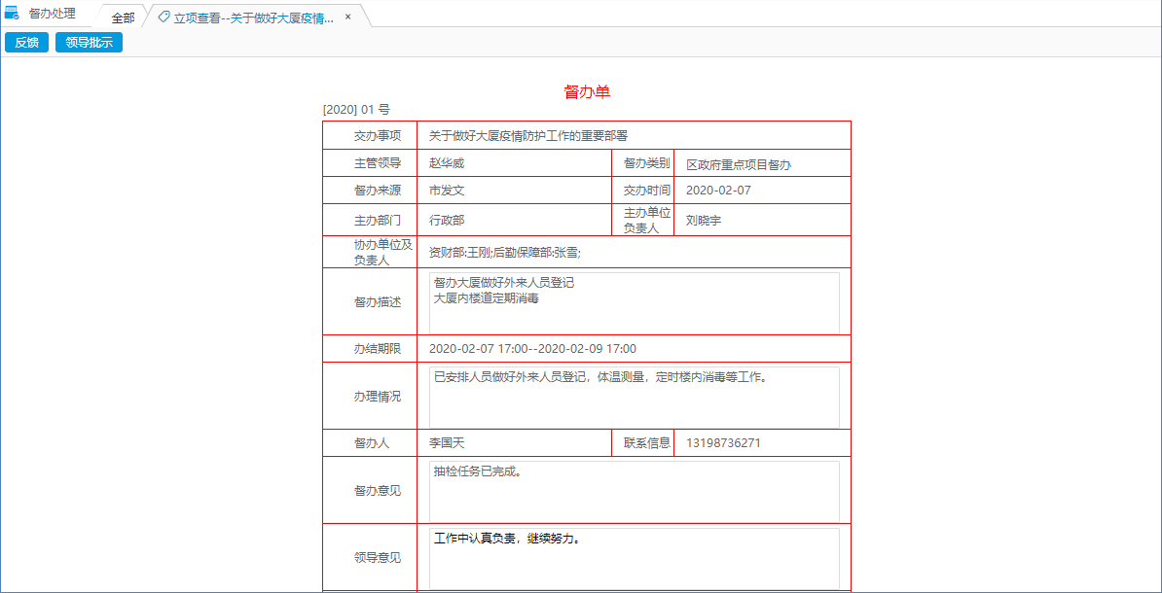Close the 立项查看 tab
Screen dimensions: 1162x593
pos(347,17)
